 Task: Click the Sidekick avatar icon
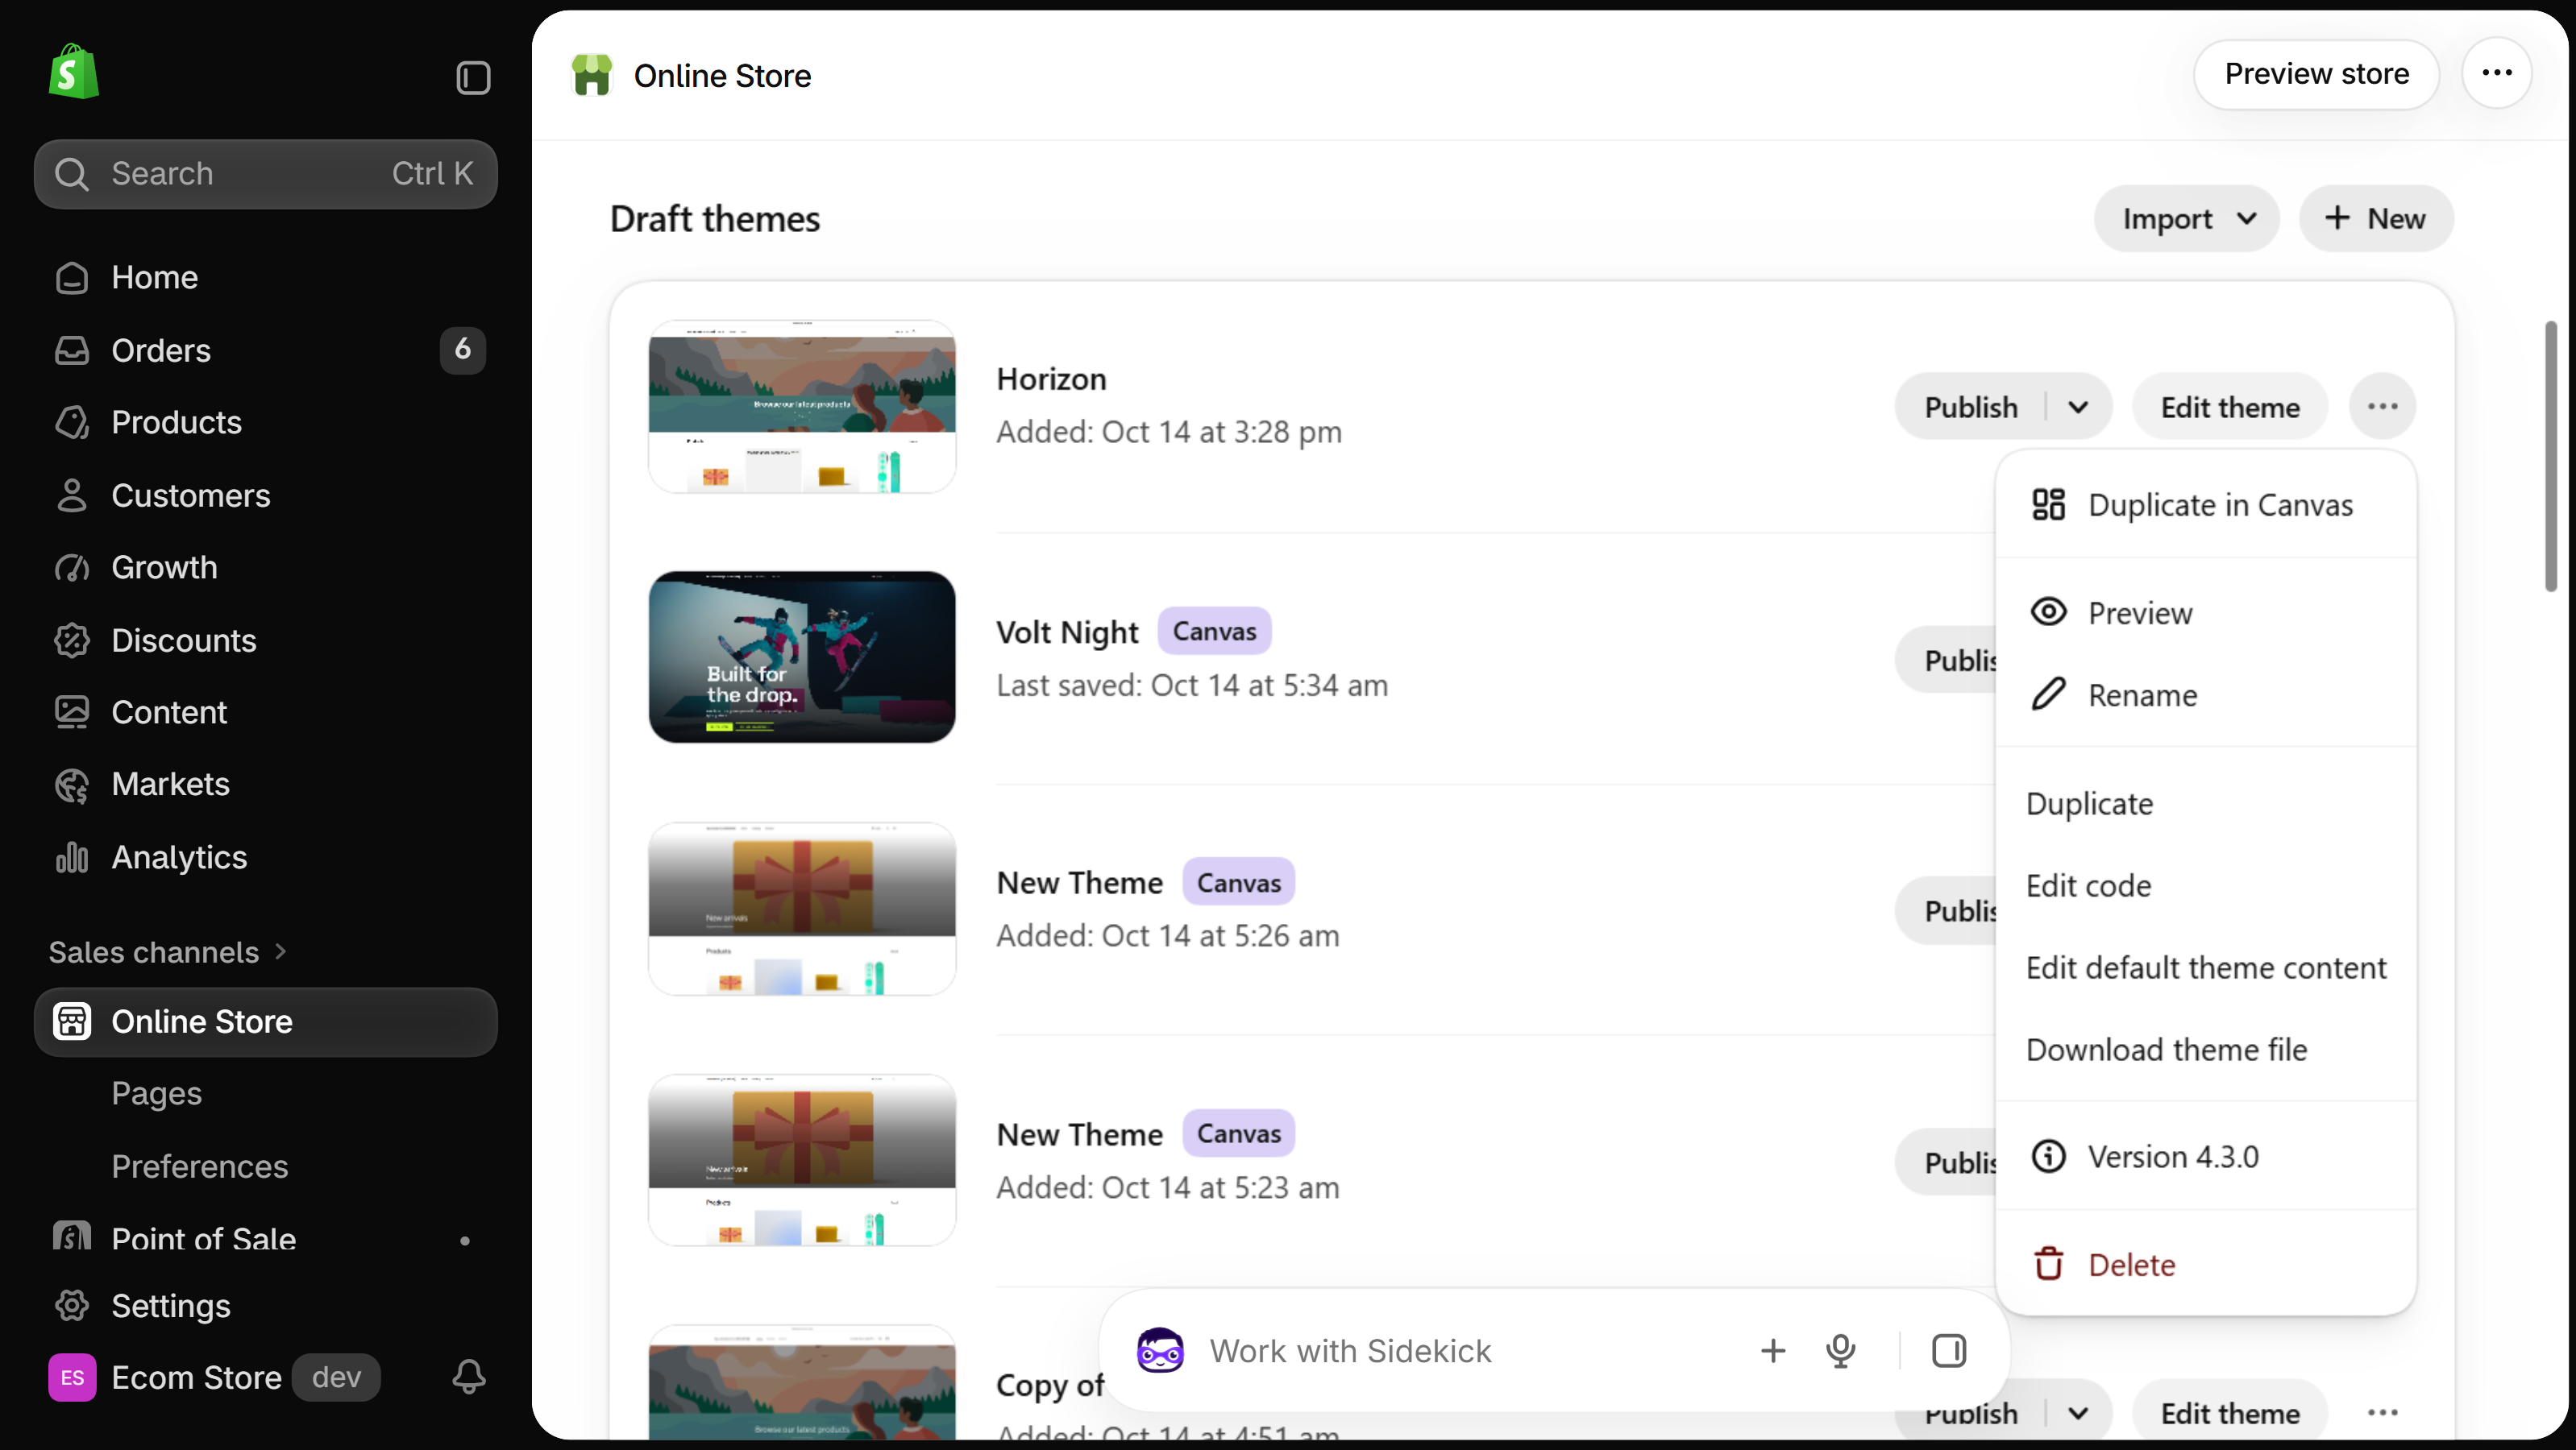coord(1160,1351)
